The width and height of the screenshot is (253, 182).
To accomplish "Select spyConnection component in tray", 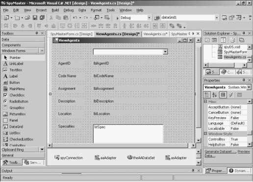I will (69, 157).
